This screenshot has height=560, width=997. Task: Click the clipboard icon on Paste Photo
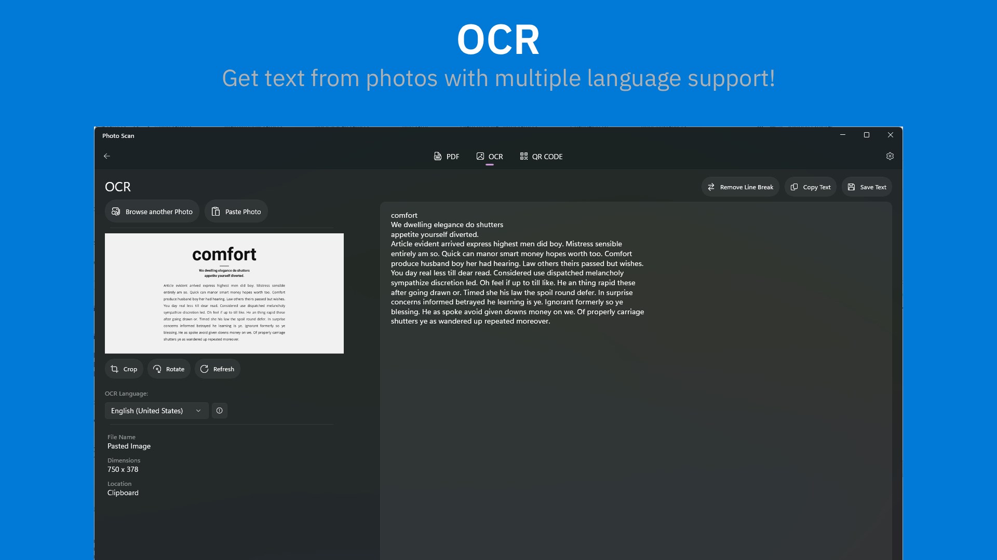(216, 212)
